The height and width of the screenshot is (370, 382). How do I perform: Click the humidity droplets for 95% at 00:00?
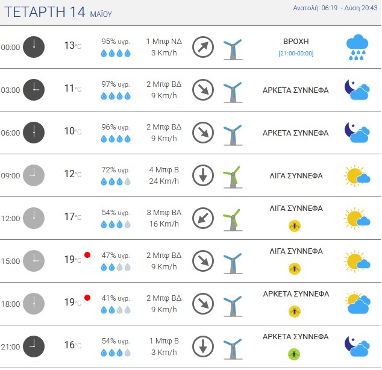point(116,53)
